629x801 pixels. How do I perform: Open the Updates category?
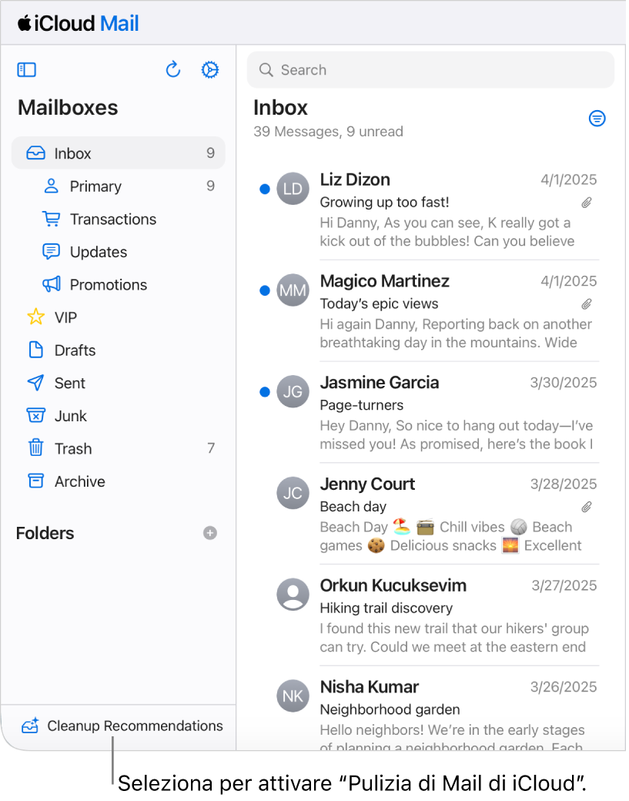(99, 252)
